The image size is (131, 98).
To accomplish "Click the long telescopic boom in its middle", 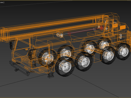I will tap(55, 27).
